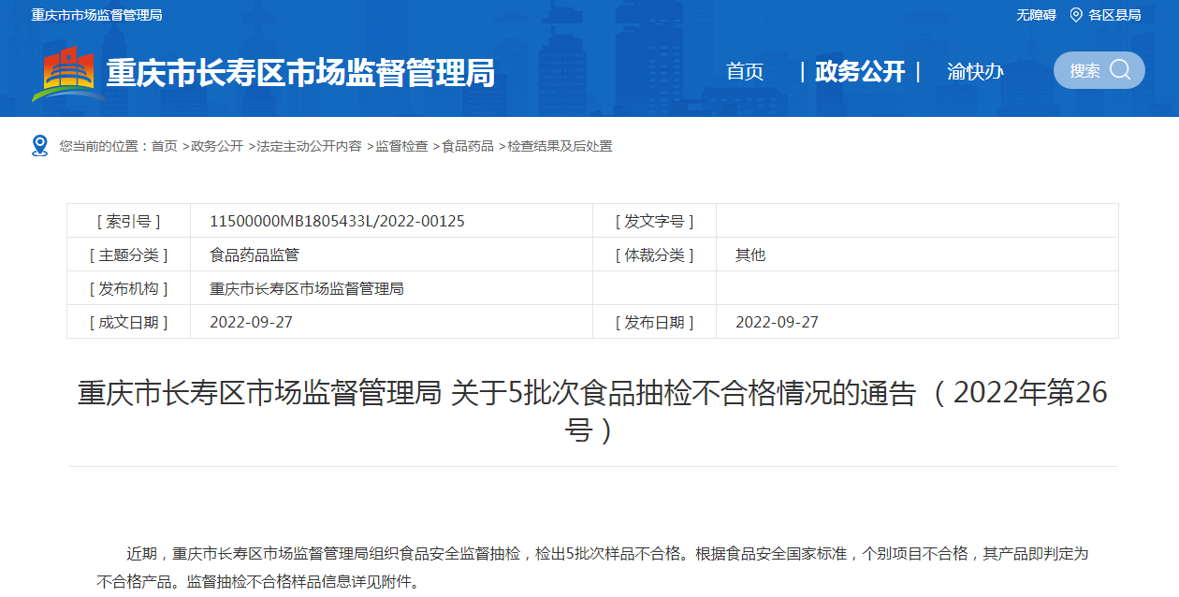Click the magnifier icon in search button
1179x597 pixels.
coord(1120,70)
